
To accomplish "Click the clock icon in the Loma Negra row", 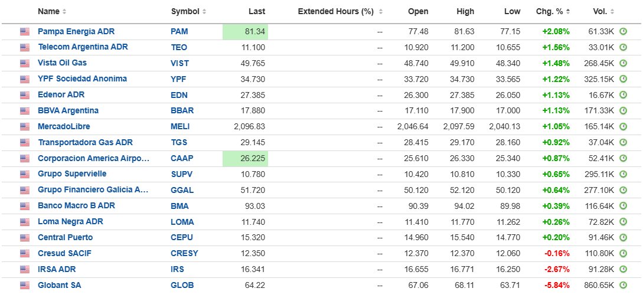I will [623, 222].
